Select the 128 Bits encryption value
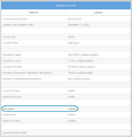The height and width of the screenshot is (137, 132). tap(72, 109)
